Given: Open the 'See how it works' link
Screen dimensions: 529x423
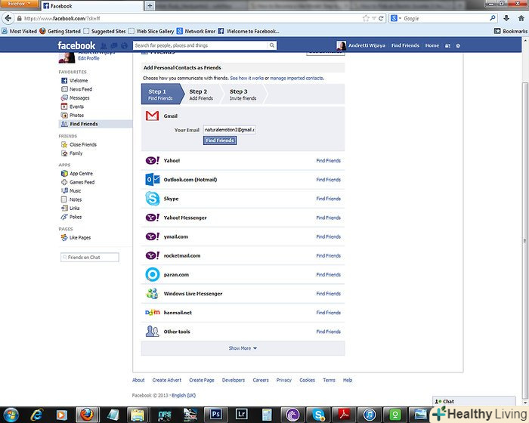Looking at the screenshot, I should [246, 78].
